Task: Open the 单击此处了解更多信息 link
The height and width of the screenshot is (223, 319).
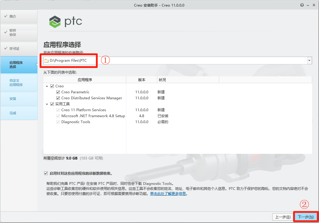Action: (x=168, y=193)
